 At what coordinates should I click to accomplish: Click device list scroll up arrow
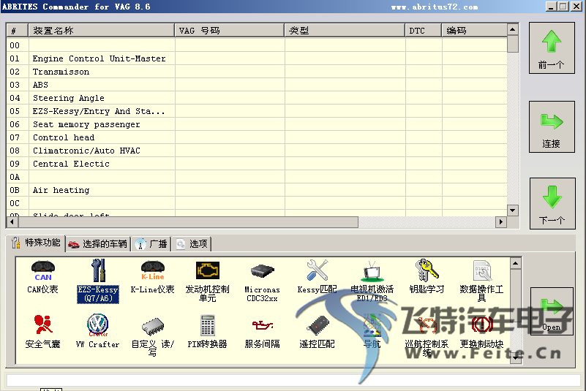pos(512,29)
